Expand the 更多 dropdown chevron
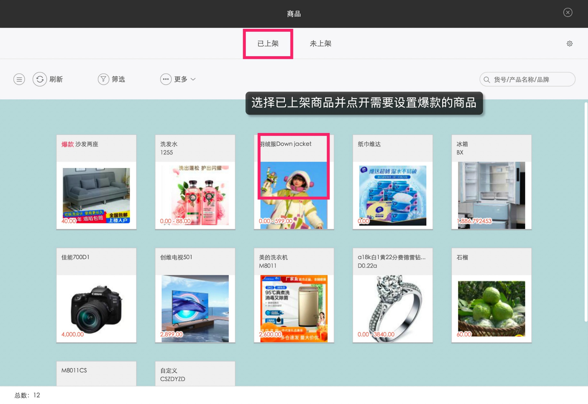The height and width of the screenshot is (404, 588). pos(193,79)
